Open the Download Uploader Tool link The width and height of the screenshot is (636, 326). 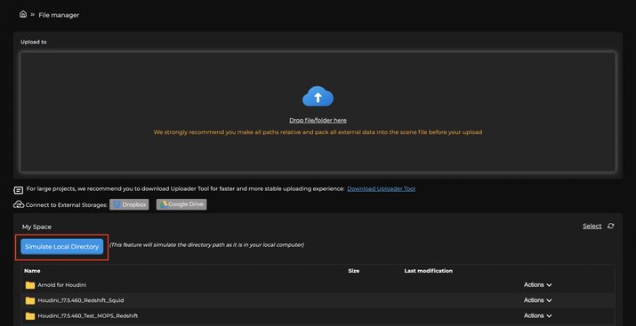tap(381, 188)
